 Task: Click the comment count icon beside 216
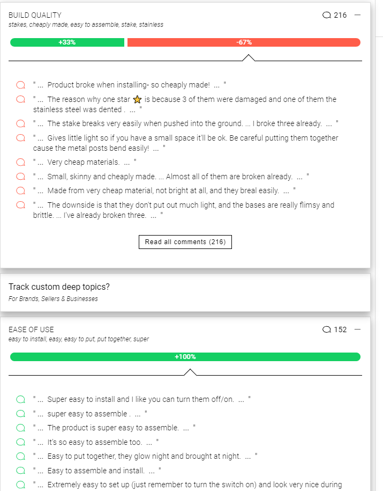coord(327,15)
